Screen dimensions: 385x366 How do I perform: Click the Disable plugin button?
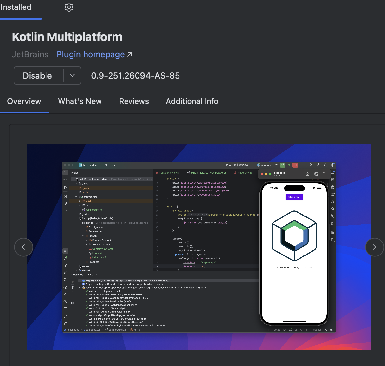click(x=37, y=76)
